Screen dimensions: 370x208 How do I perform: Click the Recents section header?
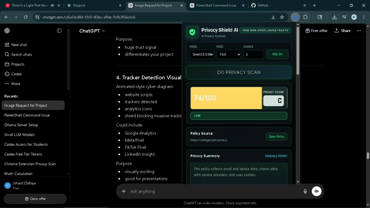(11, 96)
